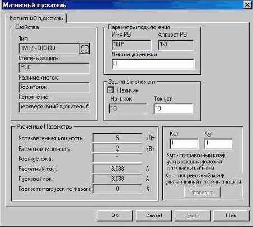This screenshot has height=227, width=253.
Task: Click the Help button
Action: pyautogui.click(x=231, y=215)
